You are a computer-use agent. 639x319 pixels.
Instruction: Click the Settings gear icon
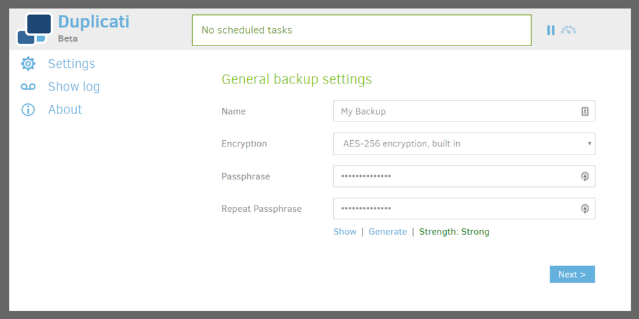[x=28, y=64]
